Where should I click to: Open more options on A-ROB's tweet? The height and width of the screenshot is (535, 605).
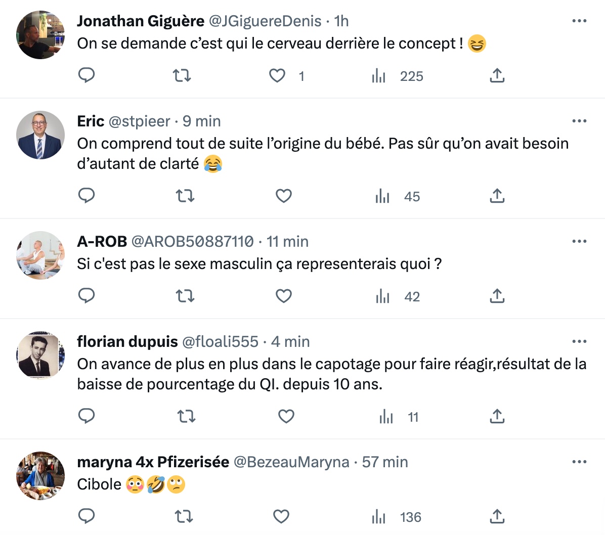[579, 242]
